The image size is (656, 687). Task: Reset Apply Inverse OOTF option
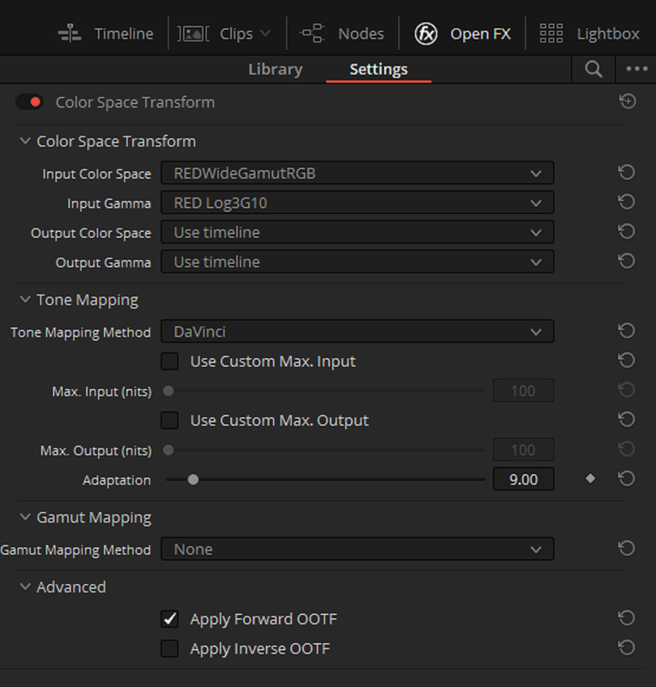coord(626,647)
